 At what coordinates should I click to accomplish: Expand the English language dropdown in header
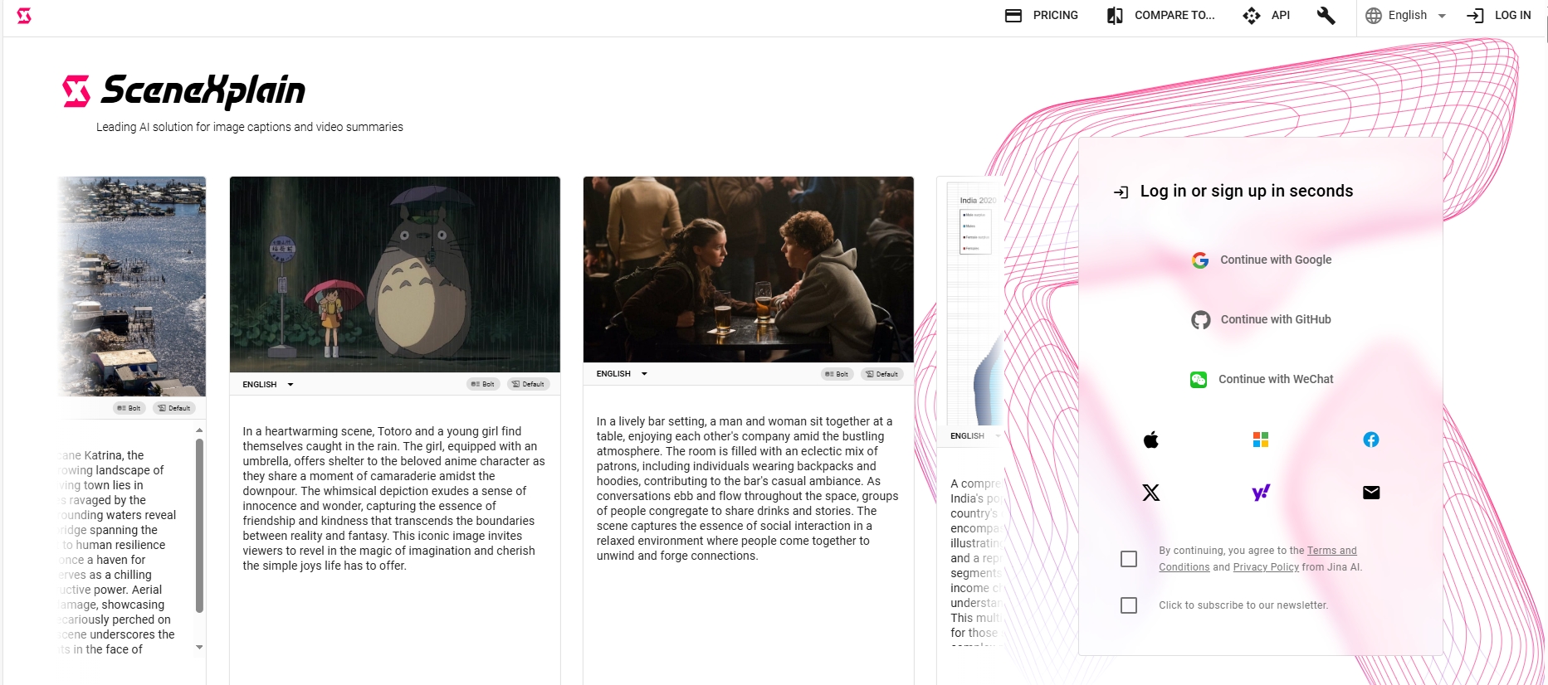tap(1406, 15)
